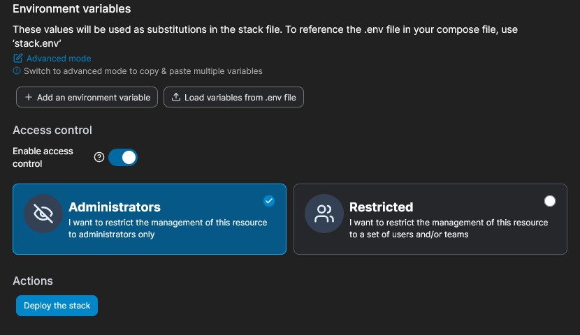The image size is (580, 335).
Task: Click the 'Enable access control' label
Action: pyautogui.click(x=43, y=157)
